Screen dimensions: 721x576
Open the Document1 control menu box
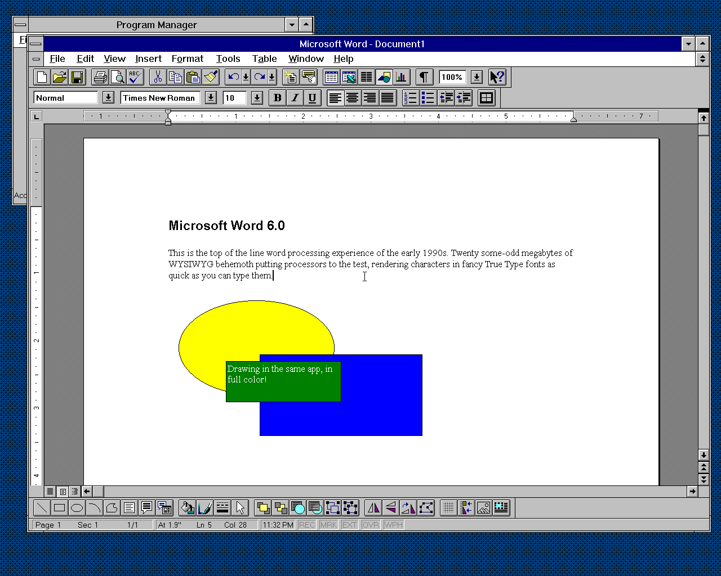coord(36,58)
